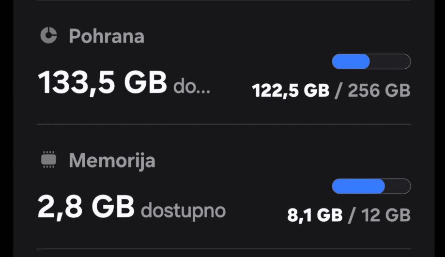The width and height of the screenshot is (445, 257).
Task: Click the empty dark part of storage bar
Action: tap(390, 61)
